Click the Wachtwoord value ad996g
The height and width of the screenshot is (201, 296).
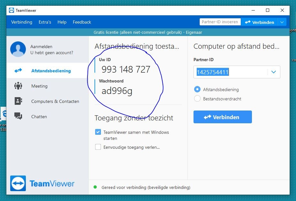(x=117, y=91)
